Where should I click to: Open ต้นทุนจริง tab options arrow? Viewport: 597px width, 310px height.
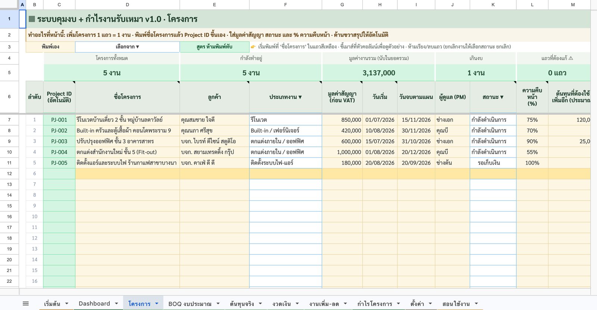260,304
